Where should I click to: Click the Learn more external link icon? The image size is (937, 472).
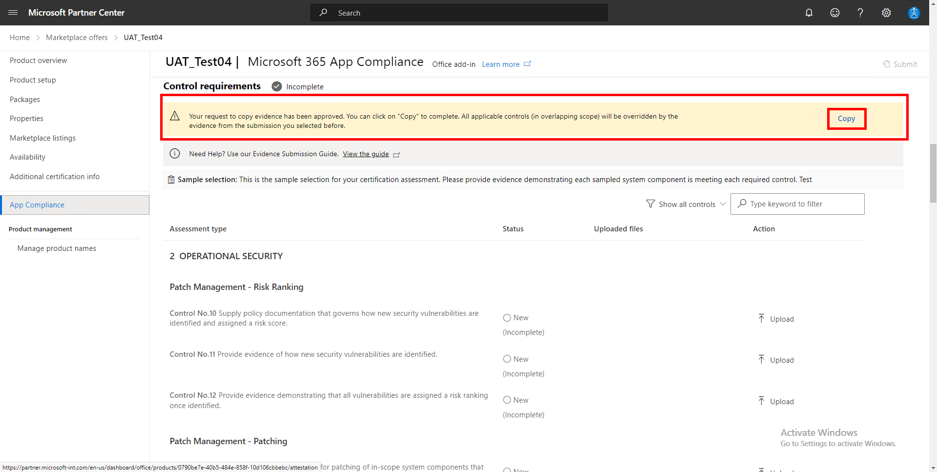tap(527, 64)
